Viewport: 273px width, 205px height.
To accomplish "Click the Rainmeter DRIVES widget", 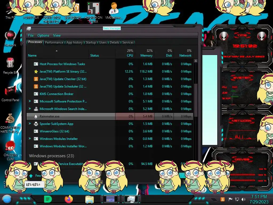I will coord(242,170).
